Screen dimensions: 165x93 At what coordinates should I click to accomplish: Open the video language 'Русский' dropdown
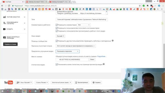(60, 36)
